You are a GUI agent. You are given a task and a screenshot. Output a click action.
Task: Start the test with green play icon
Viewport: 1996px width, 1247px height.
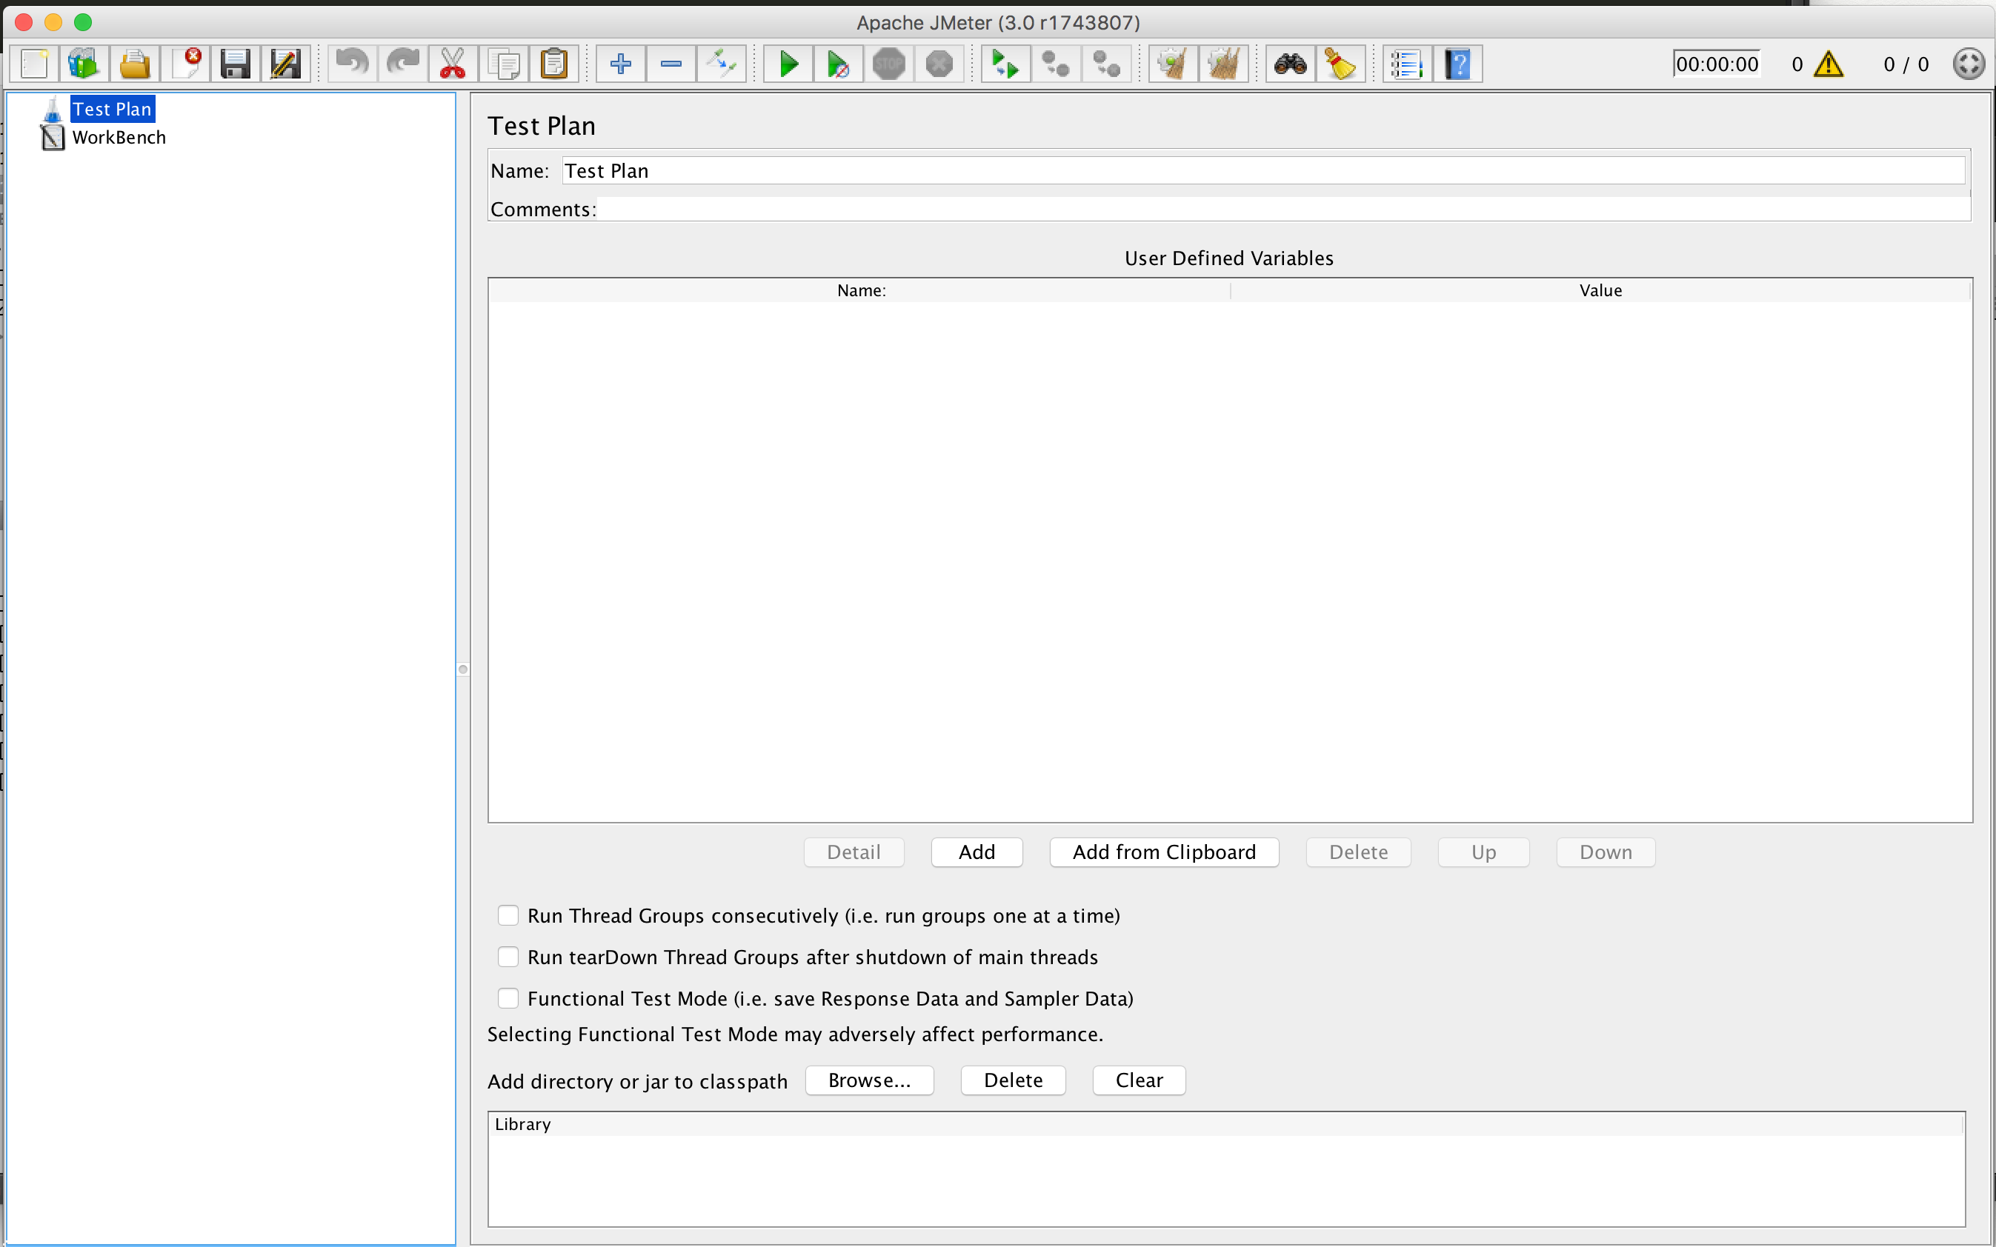tap(788, 64)
